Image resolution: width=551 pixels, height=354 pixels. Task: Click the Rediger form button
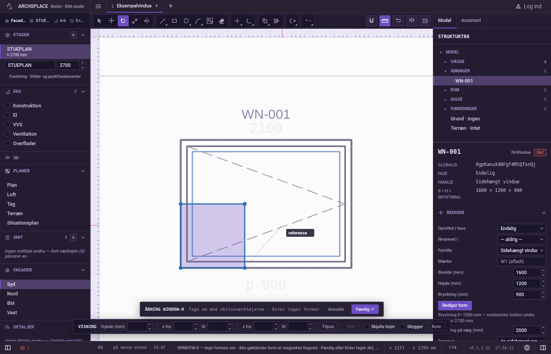pyautogui.click(x=455, y=306)
